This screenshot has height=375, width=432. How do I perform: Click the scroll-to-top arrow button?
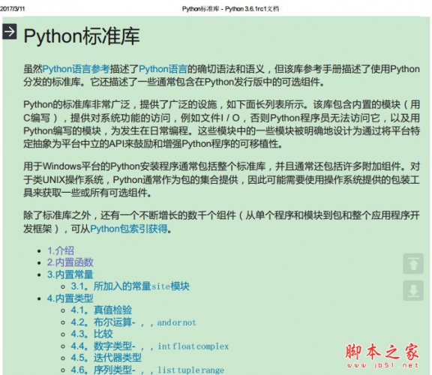click(413, 264)
